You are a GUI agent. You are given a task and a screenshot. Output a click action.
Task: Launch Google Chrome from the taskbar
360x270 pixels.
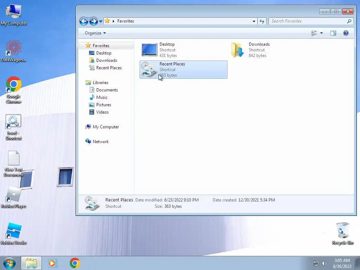click(x=75, y=263)
